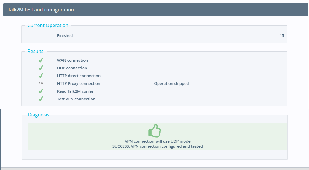Select the WAN connection result label
The height and width of the screenshot is (170, 309).
pyautogui.click(x=72, y=60)
